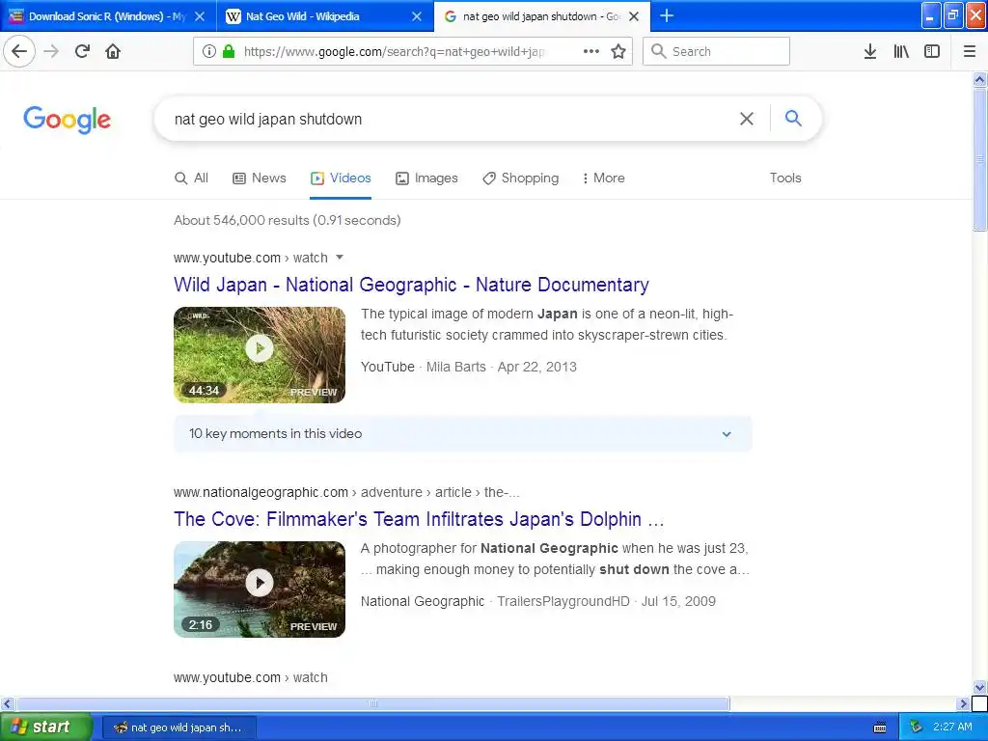Select the All search filter

click(192, 178)
